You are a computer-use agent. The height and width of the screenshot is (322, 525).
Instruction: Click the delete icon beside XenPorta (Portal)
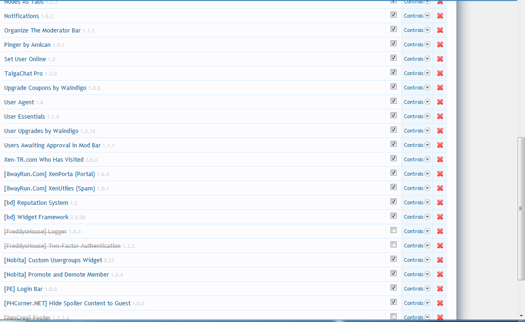tap(440, 173)
